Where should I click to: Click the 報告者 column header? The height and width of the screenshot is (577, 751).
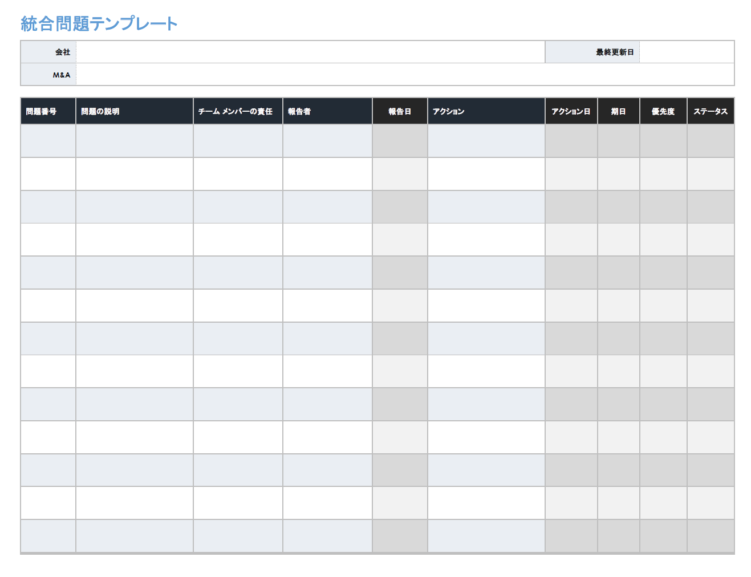coord(327,111)
